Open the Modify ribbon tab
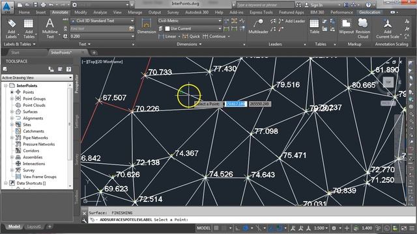 pyautogui.click(x=80, y=12)
